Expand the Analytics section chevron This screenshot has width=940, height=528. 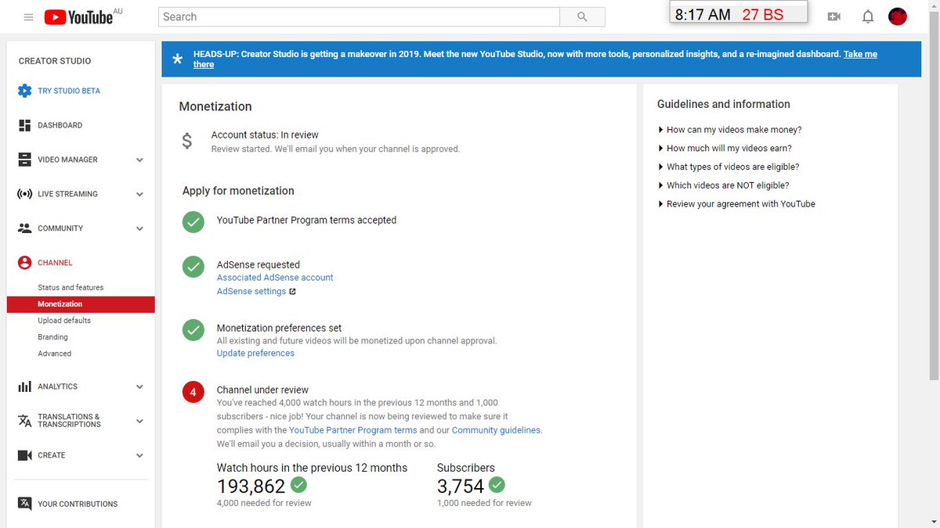[x=139, y=387]
